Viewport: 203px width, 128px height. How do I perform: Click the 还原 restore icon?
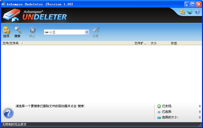pos(96,30)
